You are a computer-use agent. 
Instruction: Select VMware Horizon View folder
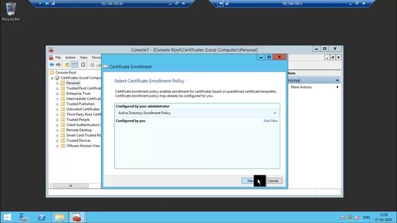83,146
